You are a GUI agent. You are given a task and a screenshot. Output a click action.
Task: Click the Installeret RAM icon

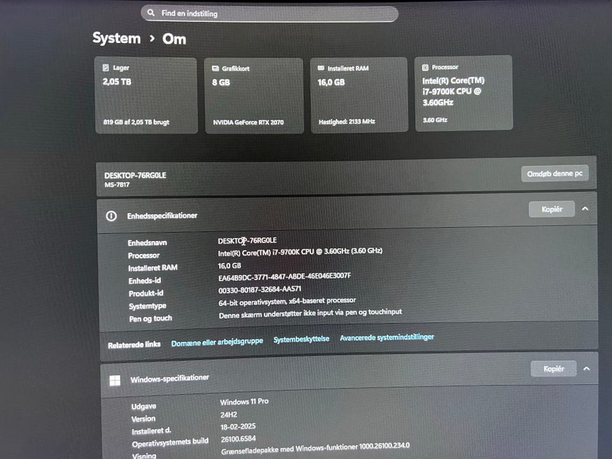pos(321,68)
